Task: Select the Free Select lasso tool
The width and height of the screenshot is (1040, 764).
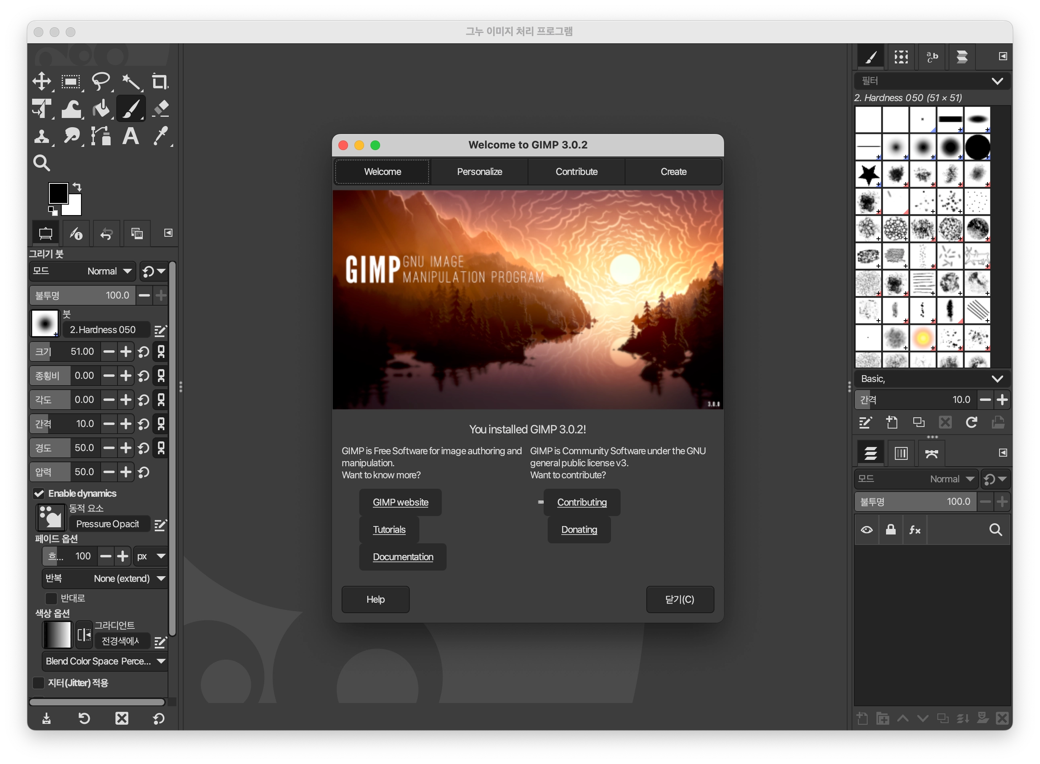Action: (101, 81)
